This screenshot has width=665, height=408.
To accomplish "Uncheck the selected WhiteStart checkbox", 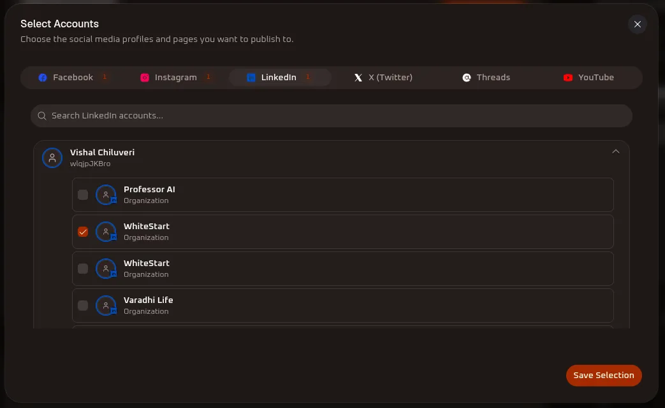I will tap(83, 232).
